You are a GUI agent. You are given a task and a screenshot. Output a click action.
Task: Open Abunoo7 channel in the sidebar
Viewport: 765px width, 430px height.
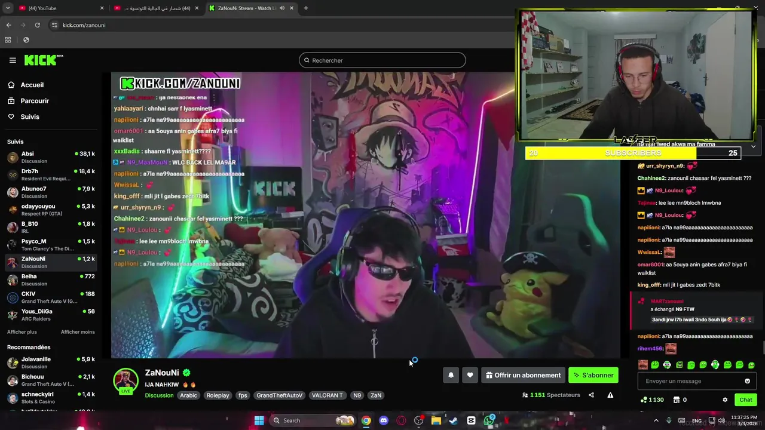[x=51, y=192]
